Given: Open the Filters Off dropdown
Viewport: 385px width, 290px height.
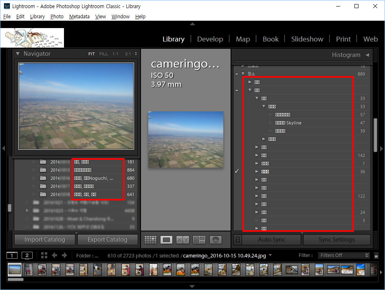Looking at the screenshot, I should click(344, 255).
